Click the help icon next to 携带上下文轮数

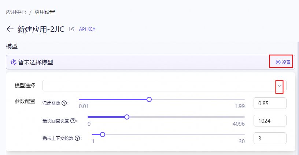[x=77, y=138]
